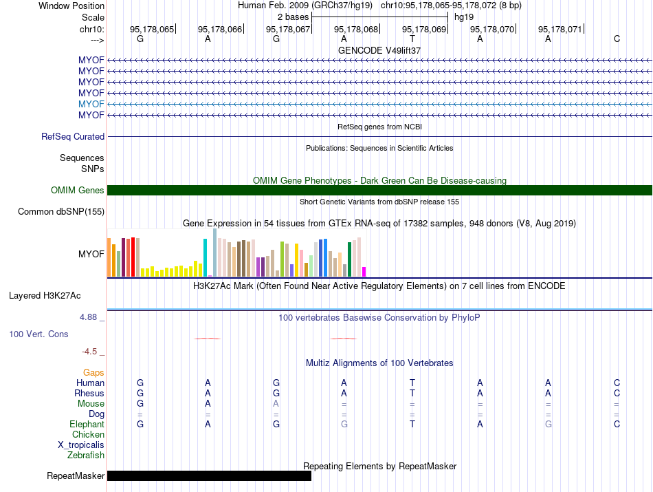Select the black RepeatMasker element block
653x492 pixels.
[209, 475]
